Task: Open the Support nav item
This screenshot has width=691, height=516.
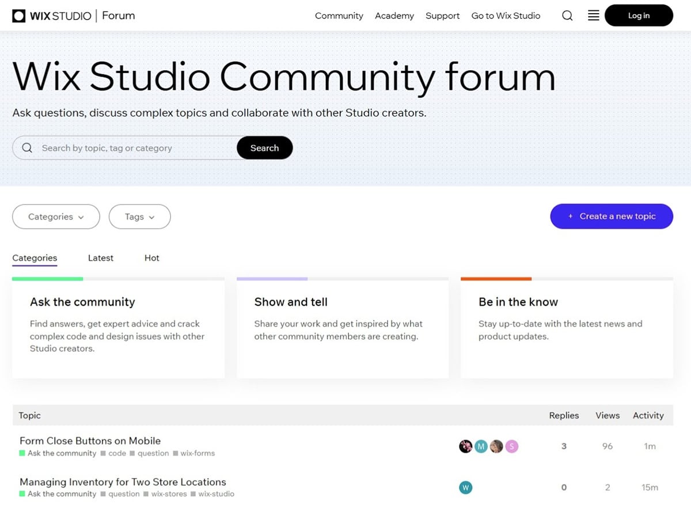Action: [443, 16]
